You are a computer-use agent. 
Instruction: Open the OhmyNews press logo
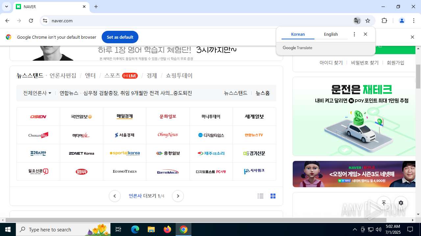[168, 135]
